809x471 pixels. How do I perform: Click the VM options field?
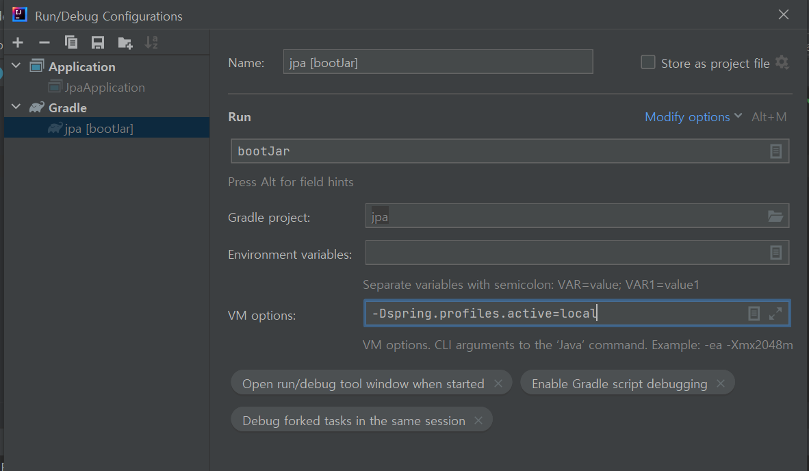coord(577,313)
